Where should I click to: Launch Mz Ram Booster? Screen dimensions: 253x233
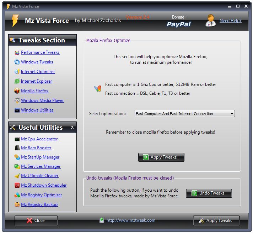click(x=36, y=148)
